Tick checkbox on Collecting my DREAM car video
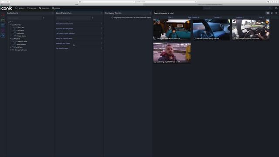Screen dimensions: 279x157 click(x=155, y=62)
